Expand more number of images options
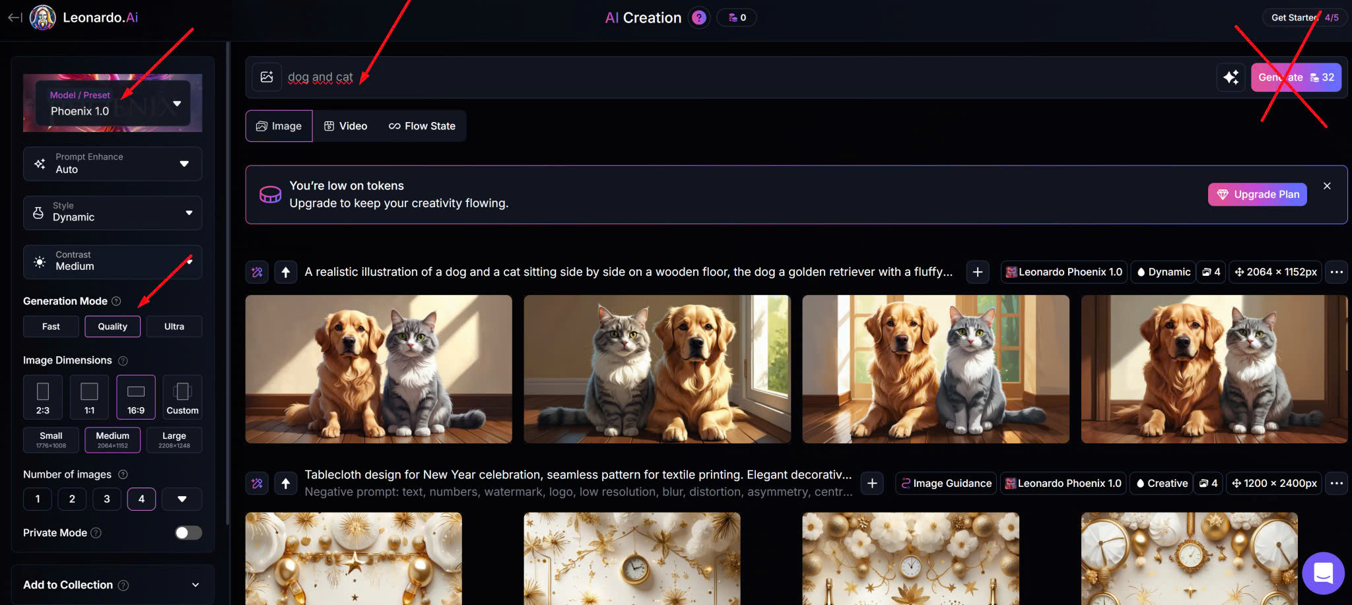Image resolution: width=1352 pixels, height=605 pixels. (182, 499)
